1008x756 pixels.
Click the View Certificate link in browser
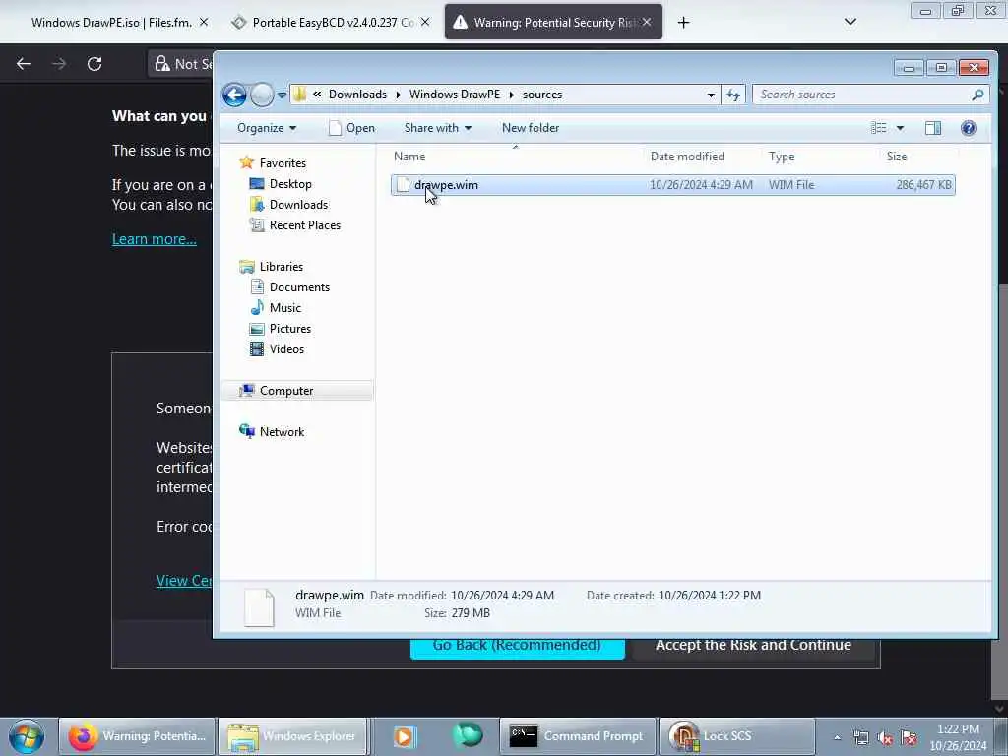[184, 581]
